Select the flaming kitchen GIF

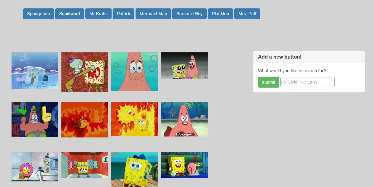tap(84, 119)
